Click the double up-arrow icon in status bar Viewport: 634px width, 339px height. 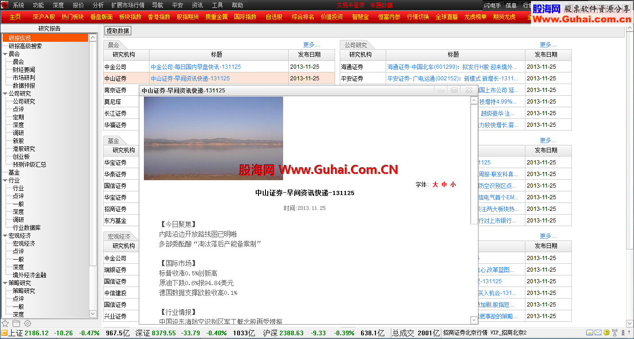click(x=623, y=333)
